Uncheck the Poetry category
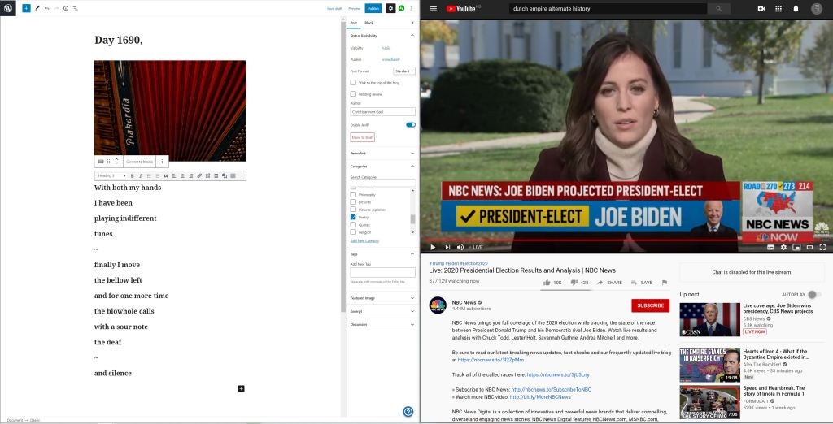 pyautogui.click(x=353, y=217)
